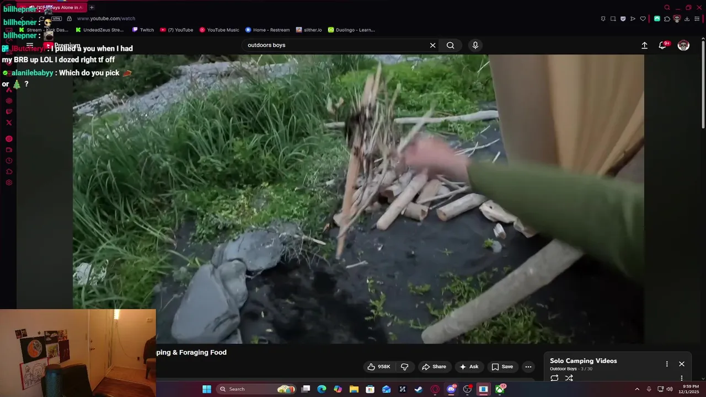Close the Solo Camping Videos playlist panel

coord(682,364)
